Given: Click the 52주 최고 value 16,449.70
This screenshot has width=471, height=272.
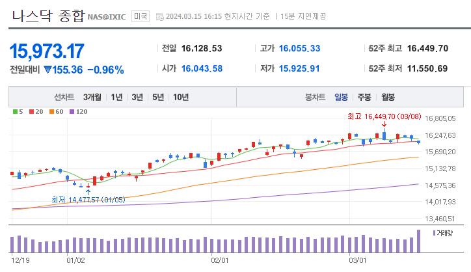Looking at the screenshot, I should 427,48.
